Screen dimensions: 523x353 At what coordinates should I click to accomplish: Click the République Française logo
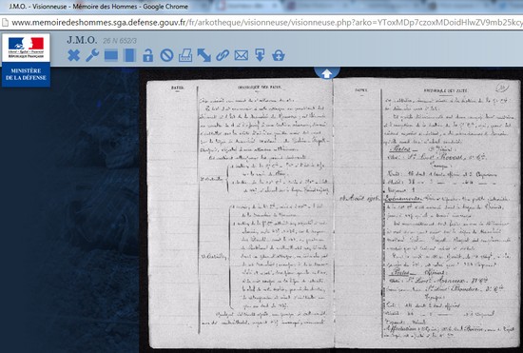click(x=26, y=48)
